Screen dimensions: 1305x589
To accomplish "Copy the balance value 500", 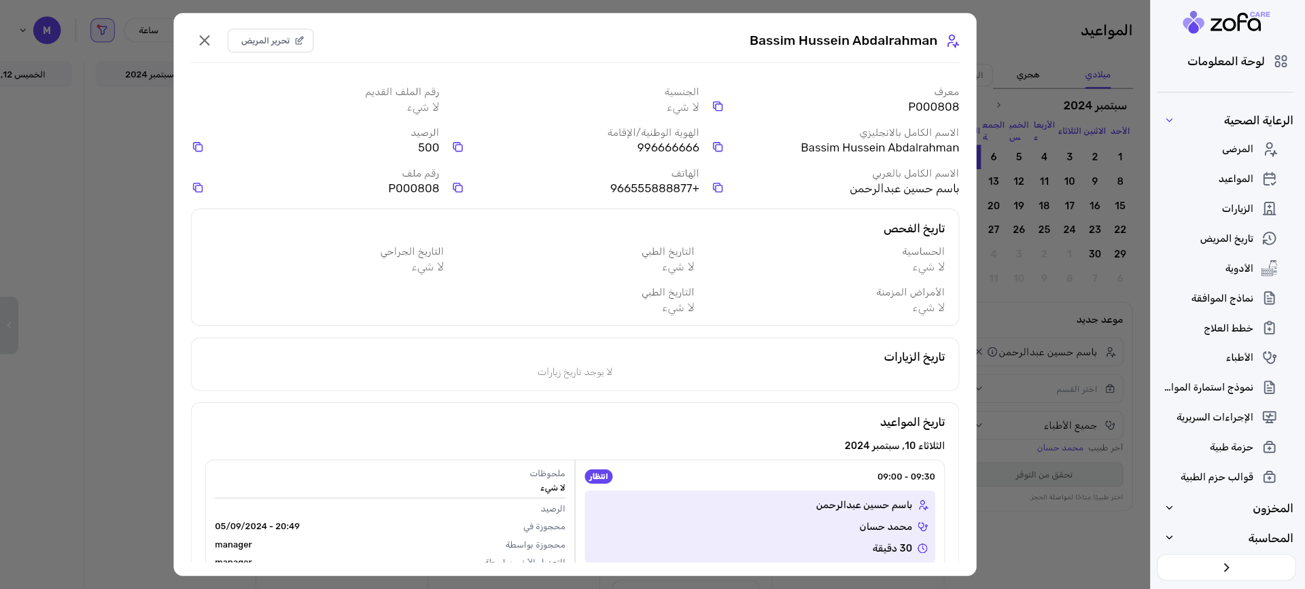I will point(198,147).
